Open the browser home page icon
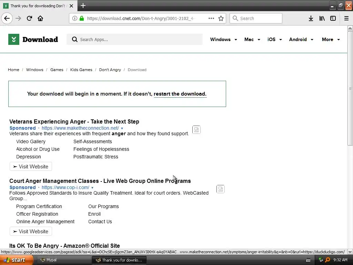This screenshot has height=265, width=353. point(40,18)
